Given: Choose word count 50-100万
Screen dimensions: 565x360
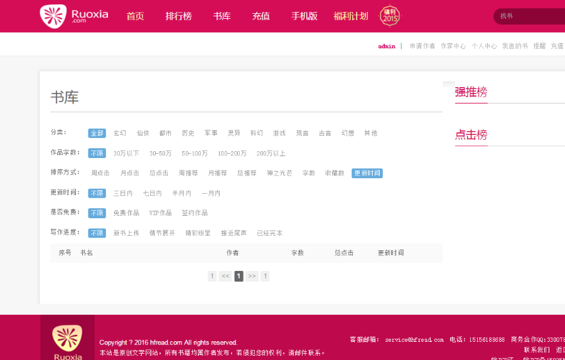Looking at the screenshot, I should pos(195,154).
